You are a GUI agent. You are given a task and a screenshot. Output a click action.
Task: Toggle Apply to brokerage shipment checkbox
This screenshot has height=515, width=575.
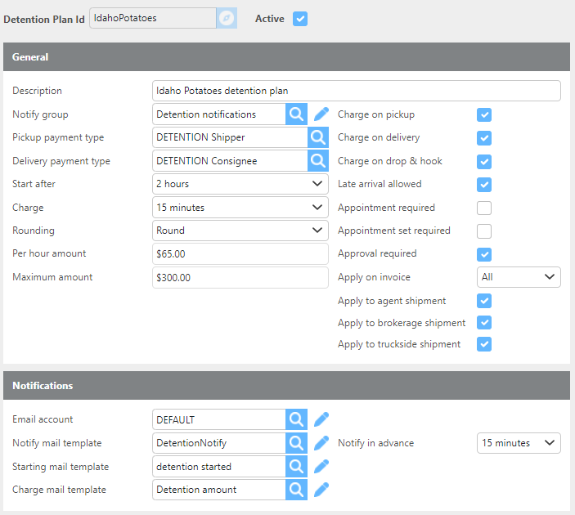click(484, 323)
